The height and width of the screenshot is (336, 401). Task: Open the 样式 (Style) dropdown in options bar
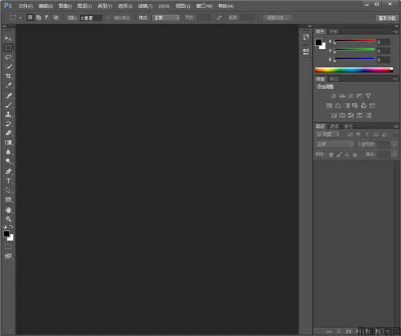click(166, 17)
